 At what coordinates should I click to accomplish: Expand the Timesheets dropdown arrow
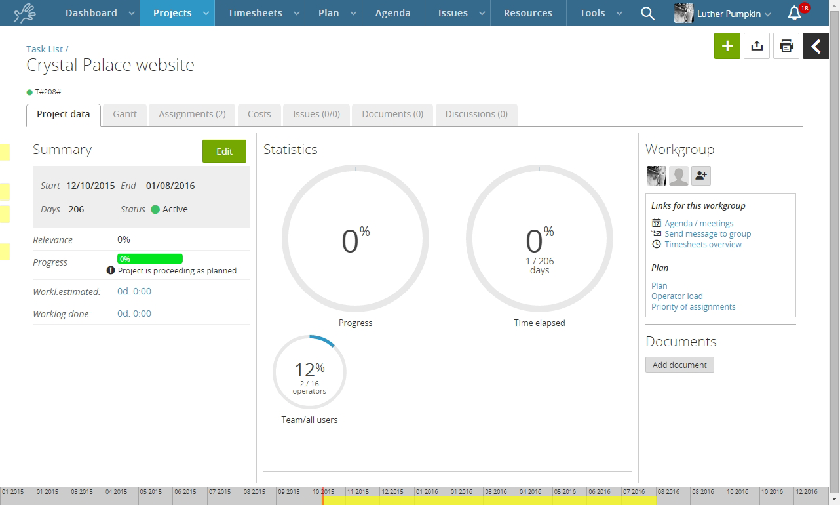(x=296, y=14)
